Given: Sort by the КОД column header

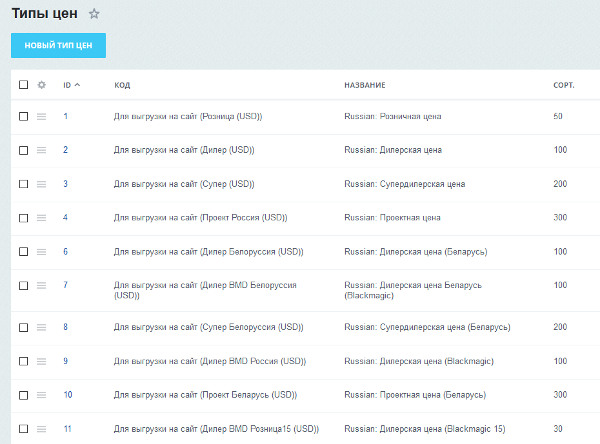Looking at the screenshot, I should pyautogui.click(x=122, y=85).
